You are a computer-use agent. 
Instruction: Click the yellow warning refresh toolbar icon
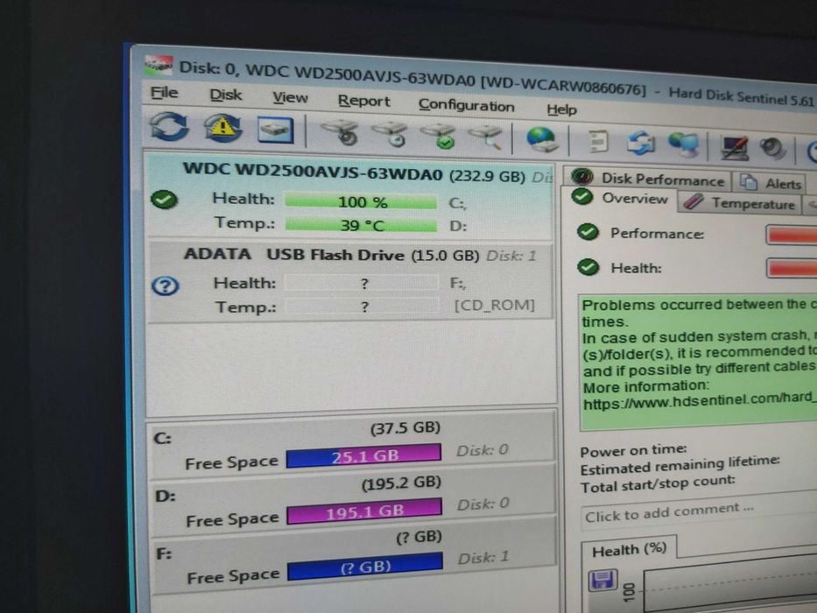coord(222,128)
